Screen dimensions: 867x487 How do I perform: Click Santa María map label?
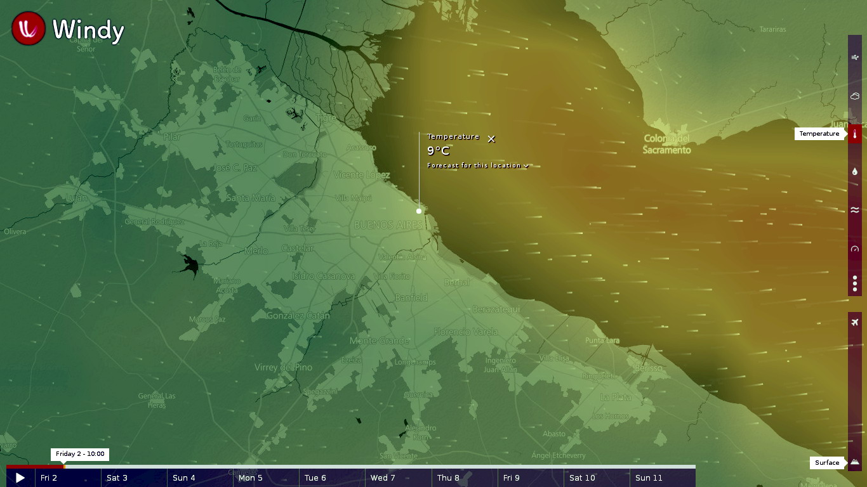point(251,198)
